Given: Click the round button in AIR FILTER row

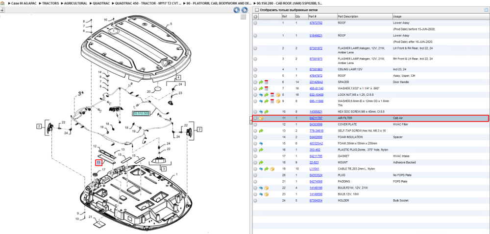Looking at the screenshot, I should pyautogui.click(x=255, y=118).
